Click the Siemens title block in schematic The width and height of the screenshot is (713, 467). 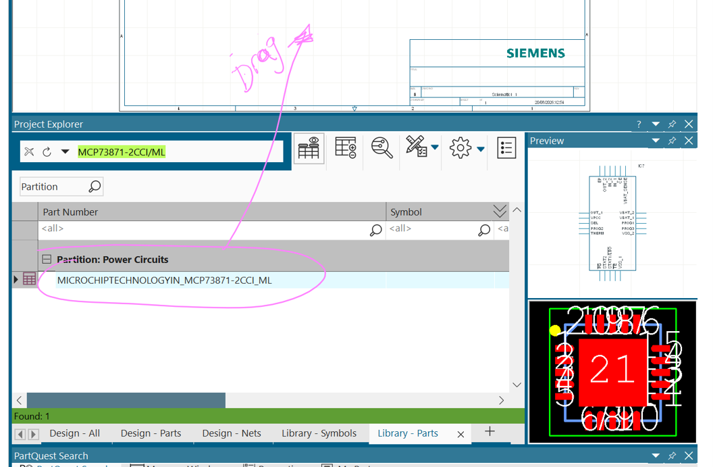pos(497,73)
